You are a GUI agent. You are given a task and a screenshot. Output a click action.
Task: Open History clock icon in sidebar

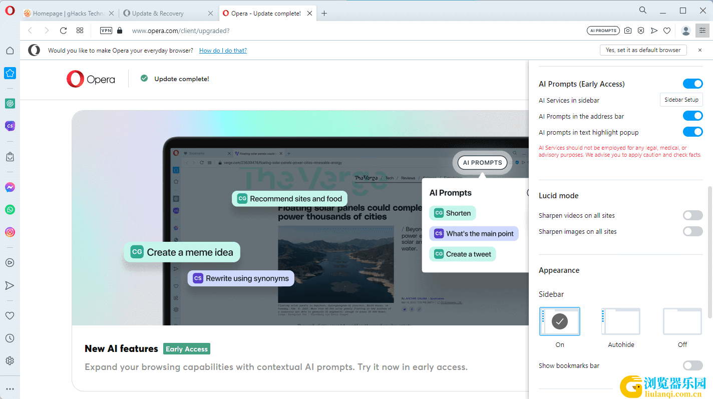[10, 338]
